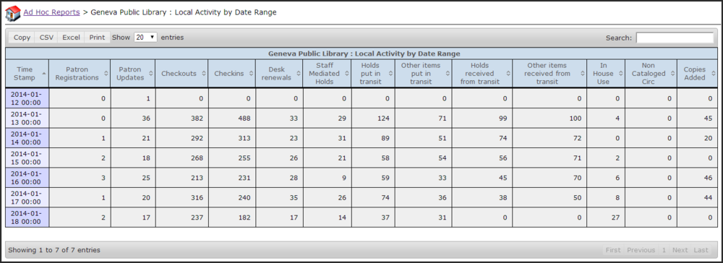The height and width of the screenshot is (263, 723).
Task: Click the Holds received value 99
Action: coord(503,118)
